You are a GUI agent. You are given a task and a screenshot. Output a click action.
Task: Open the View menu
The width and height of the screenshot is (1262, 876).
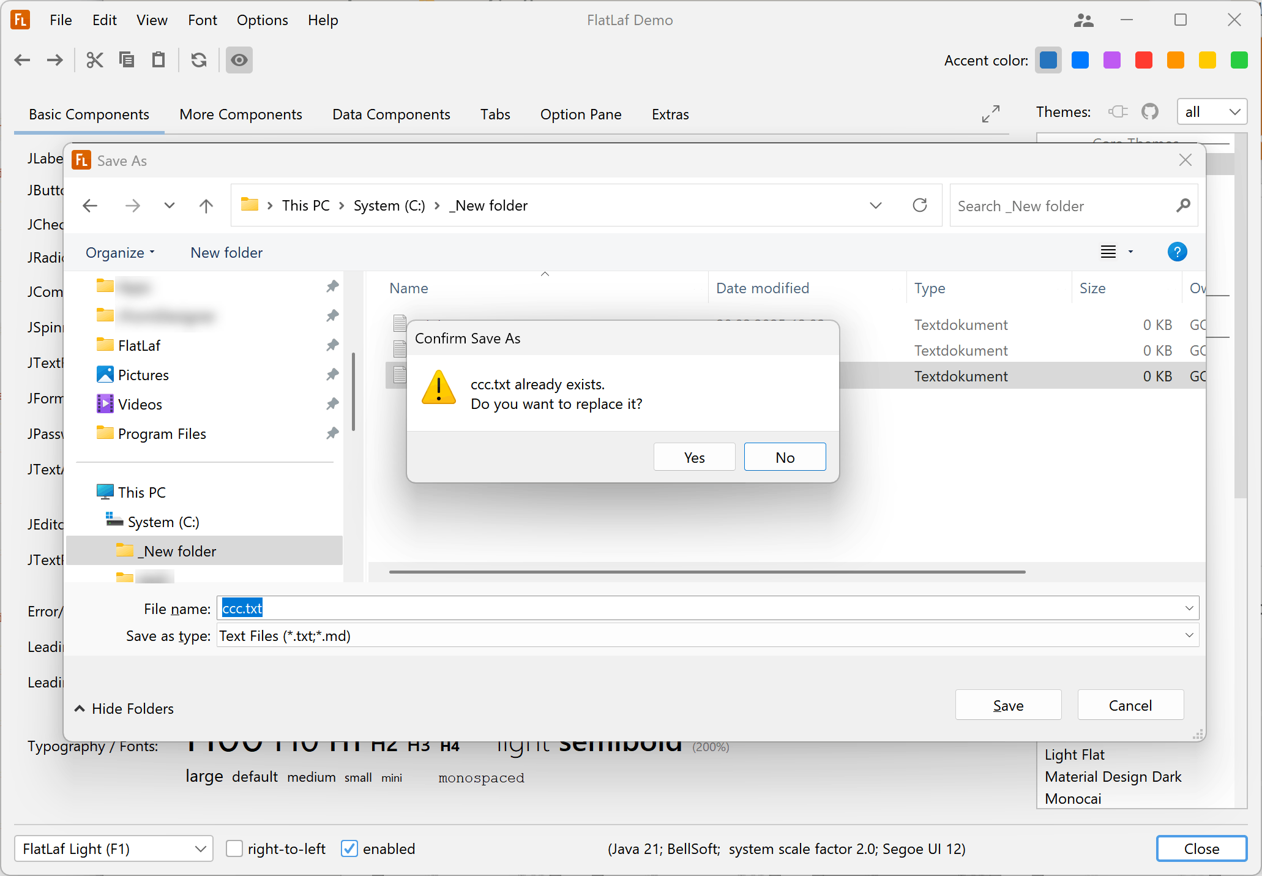[x=152, y=20]
